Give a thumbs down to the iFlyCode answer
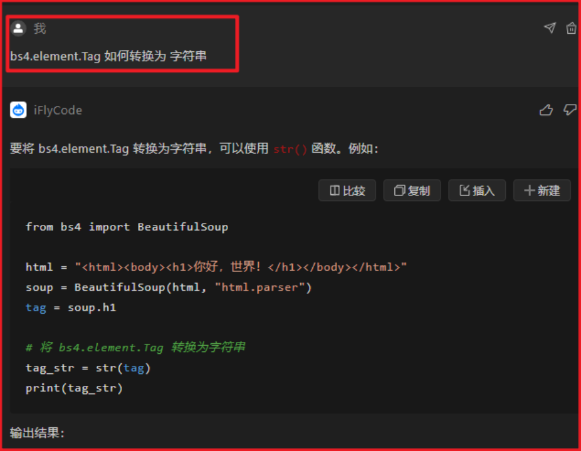581x451 pixels. [570, 110]
